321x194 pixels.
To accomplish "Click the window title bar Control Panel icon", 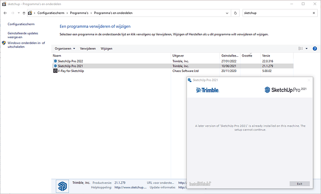I will click(4, 4).
